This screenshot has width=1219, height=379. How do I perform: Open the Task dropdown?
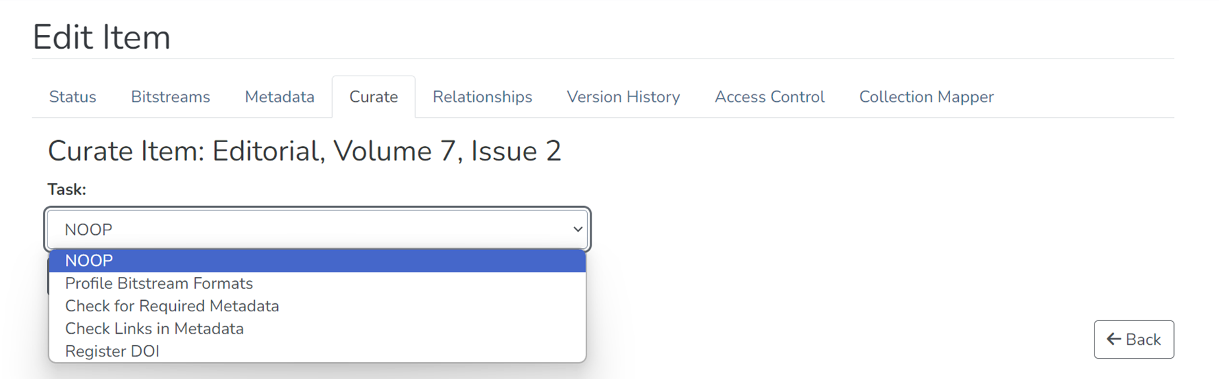(x=319, y=229)
